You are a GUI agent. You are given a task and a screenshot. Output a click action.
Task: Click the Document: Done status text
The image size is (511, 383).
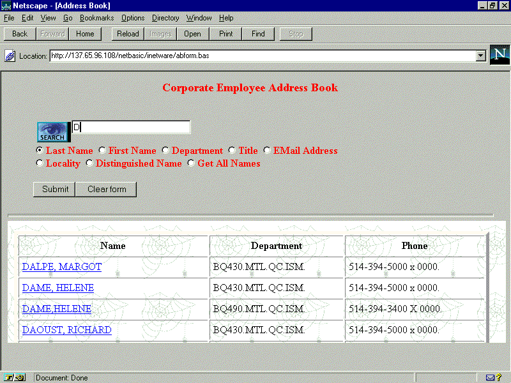(62, 378)
